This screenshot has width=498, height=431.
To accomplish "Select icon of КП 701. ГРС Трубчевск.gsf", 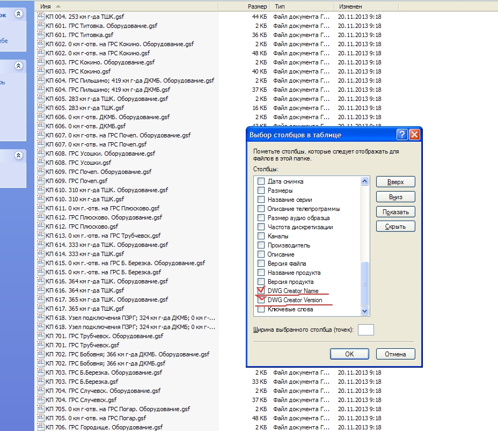I will (x=41, y=345).
